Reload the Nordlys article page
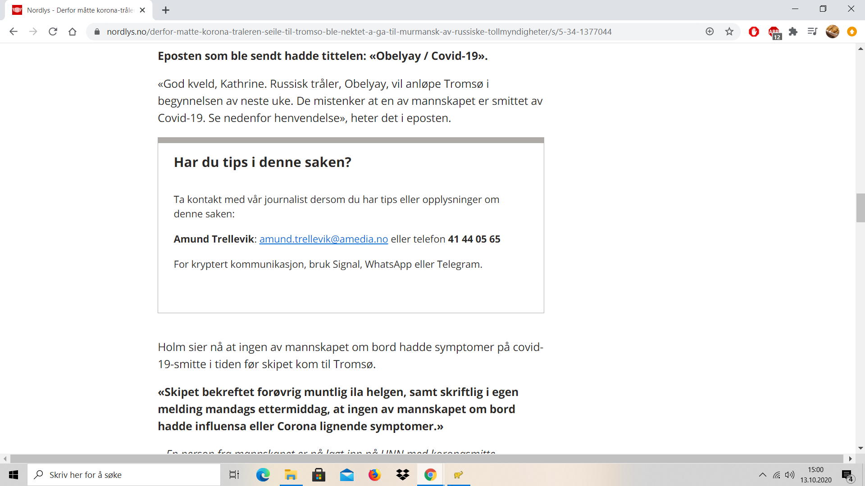 tap(53, 31)
